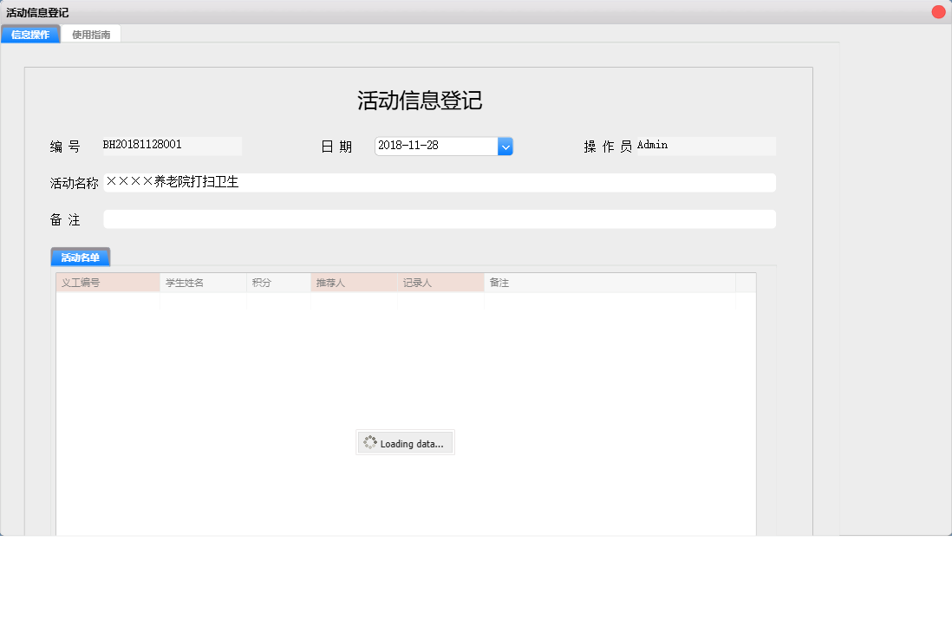Click the empty 备注 input field
Image resolution: width=952 pixels, height=639 pixels.
[x=434, y=218]
